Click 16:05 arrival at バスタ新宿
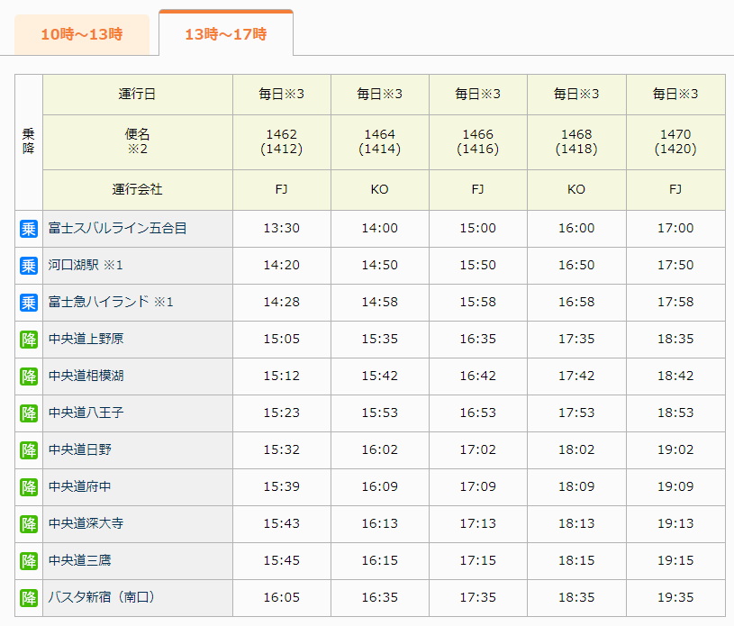The image size is (734, 626). (281, 598)
